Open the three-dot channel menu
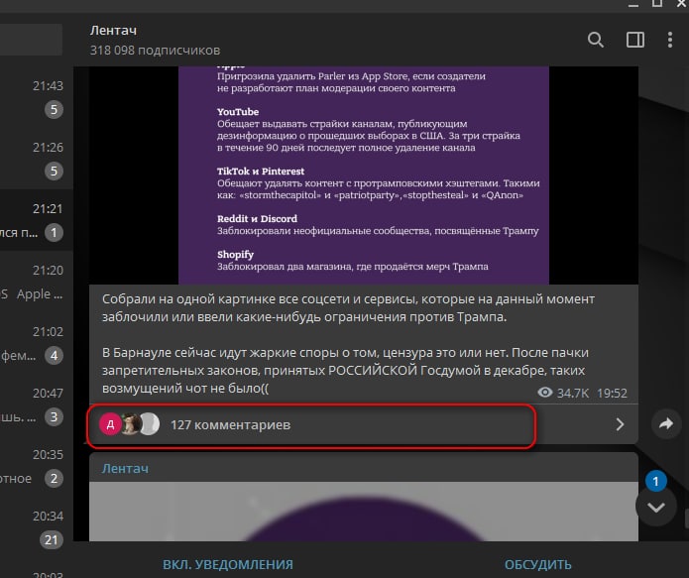Image resolution: width=689 pixels, height=578 pixels. (x=669, y=40)
